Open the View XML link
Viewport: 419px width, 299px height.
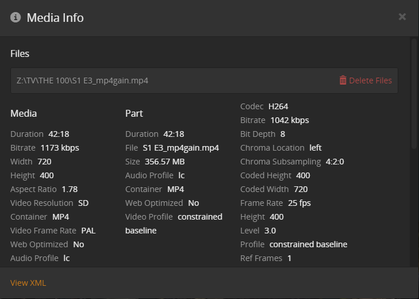pos(28,283)
